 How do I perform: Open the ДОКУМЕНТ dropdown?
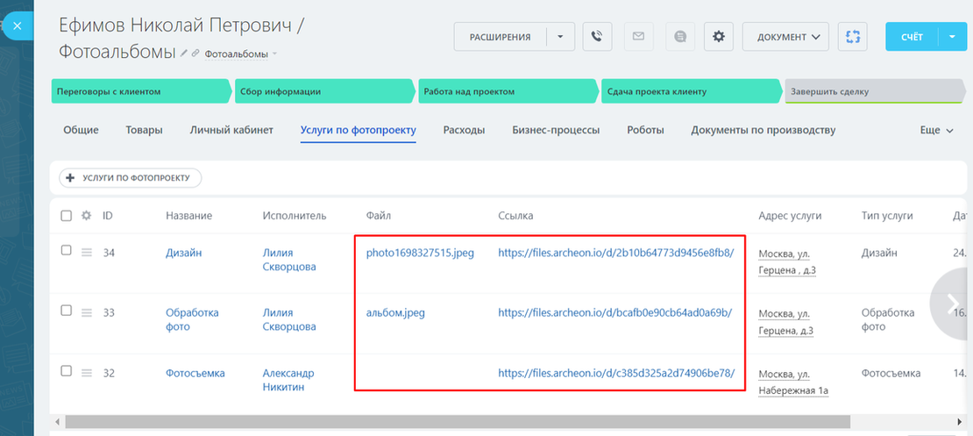click(787, 37)
